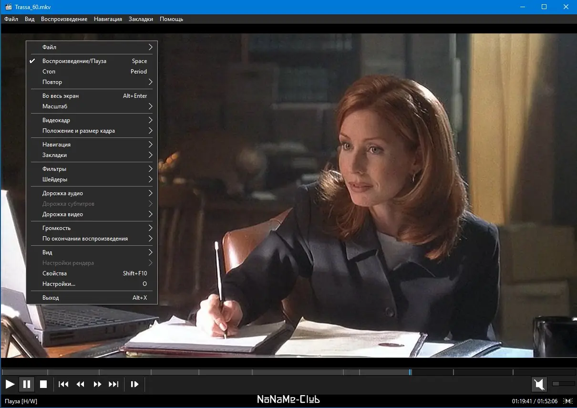Expand the Вид submenu in the context menu
577x408 pixels.
click(92, 252)
